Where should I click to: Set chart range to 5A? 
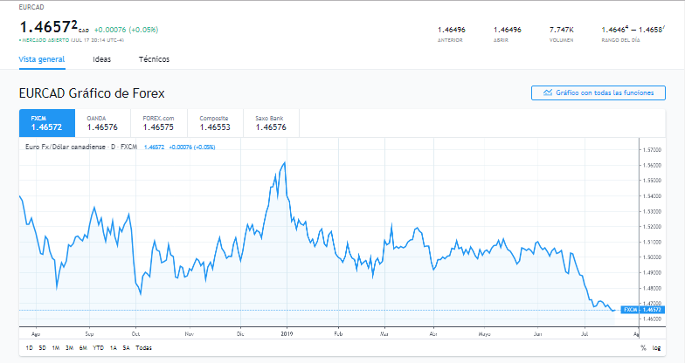(126, 347)
